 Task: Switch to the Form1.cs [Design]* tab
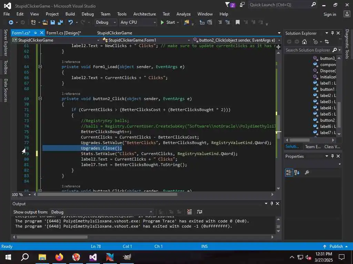pyautogui.click(x=64, y=33)
